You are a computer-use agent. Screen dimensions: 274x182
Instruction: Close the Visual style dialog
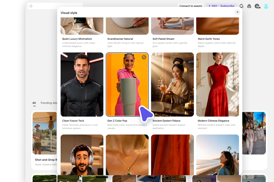point(237,12)
